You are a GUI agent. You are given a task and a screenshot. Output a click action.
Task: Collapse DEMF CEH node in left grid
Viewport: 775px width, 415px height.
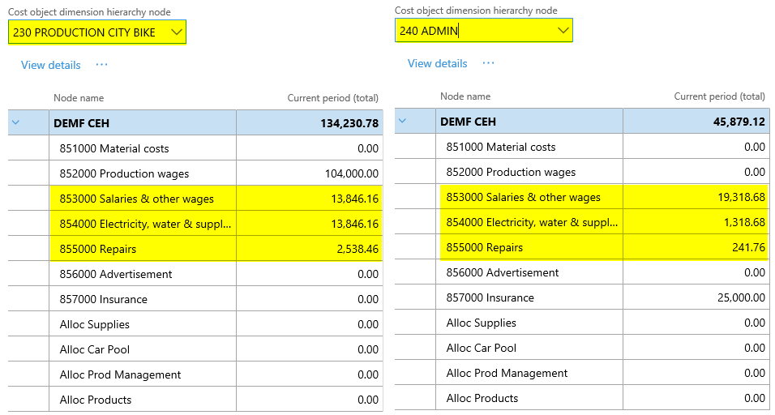point(15,123)
